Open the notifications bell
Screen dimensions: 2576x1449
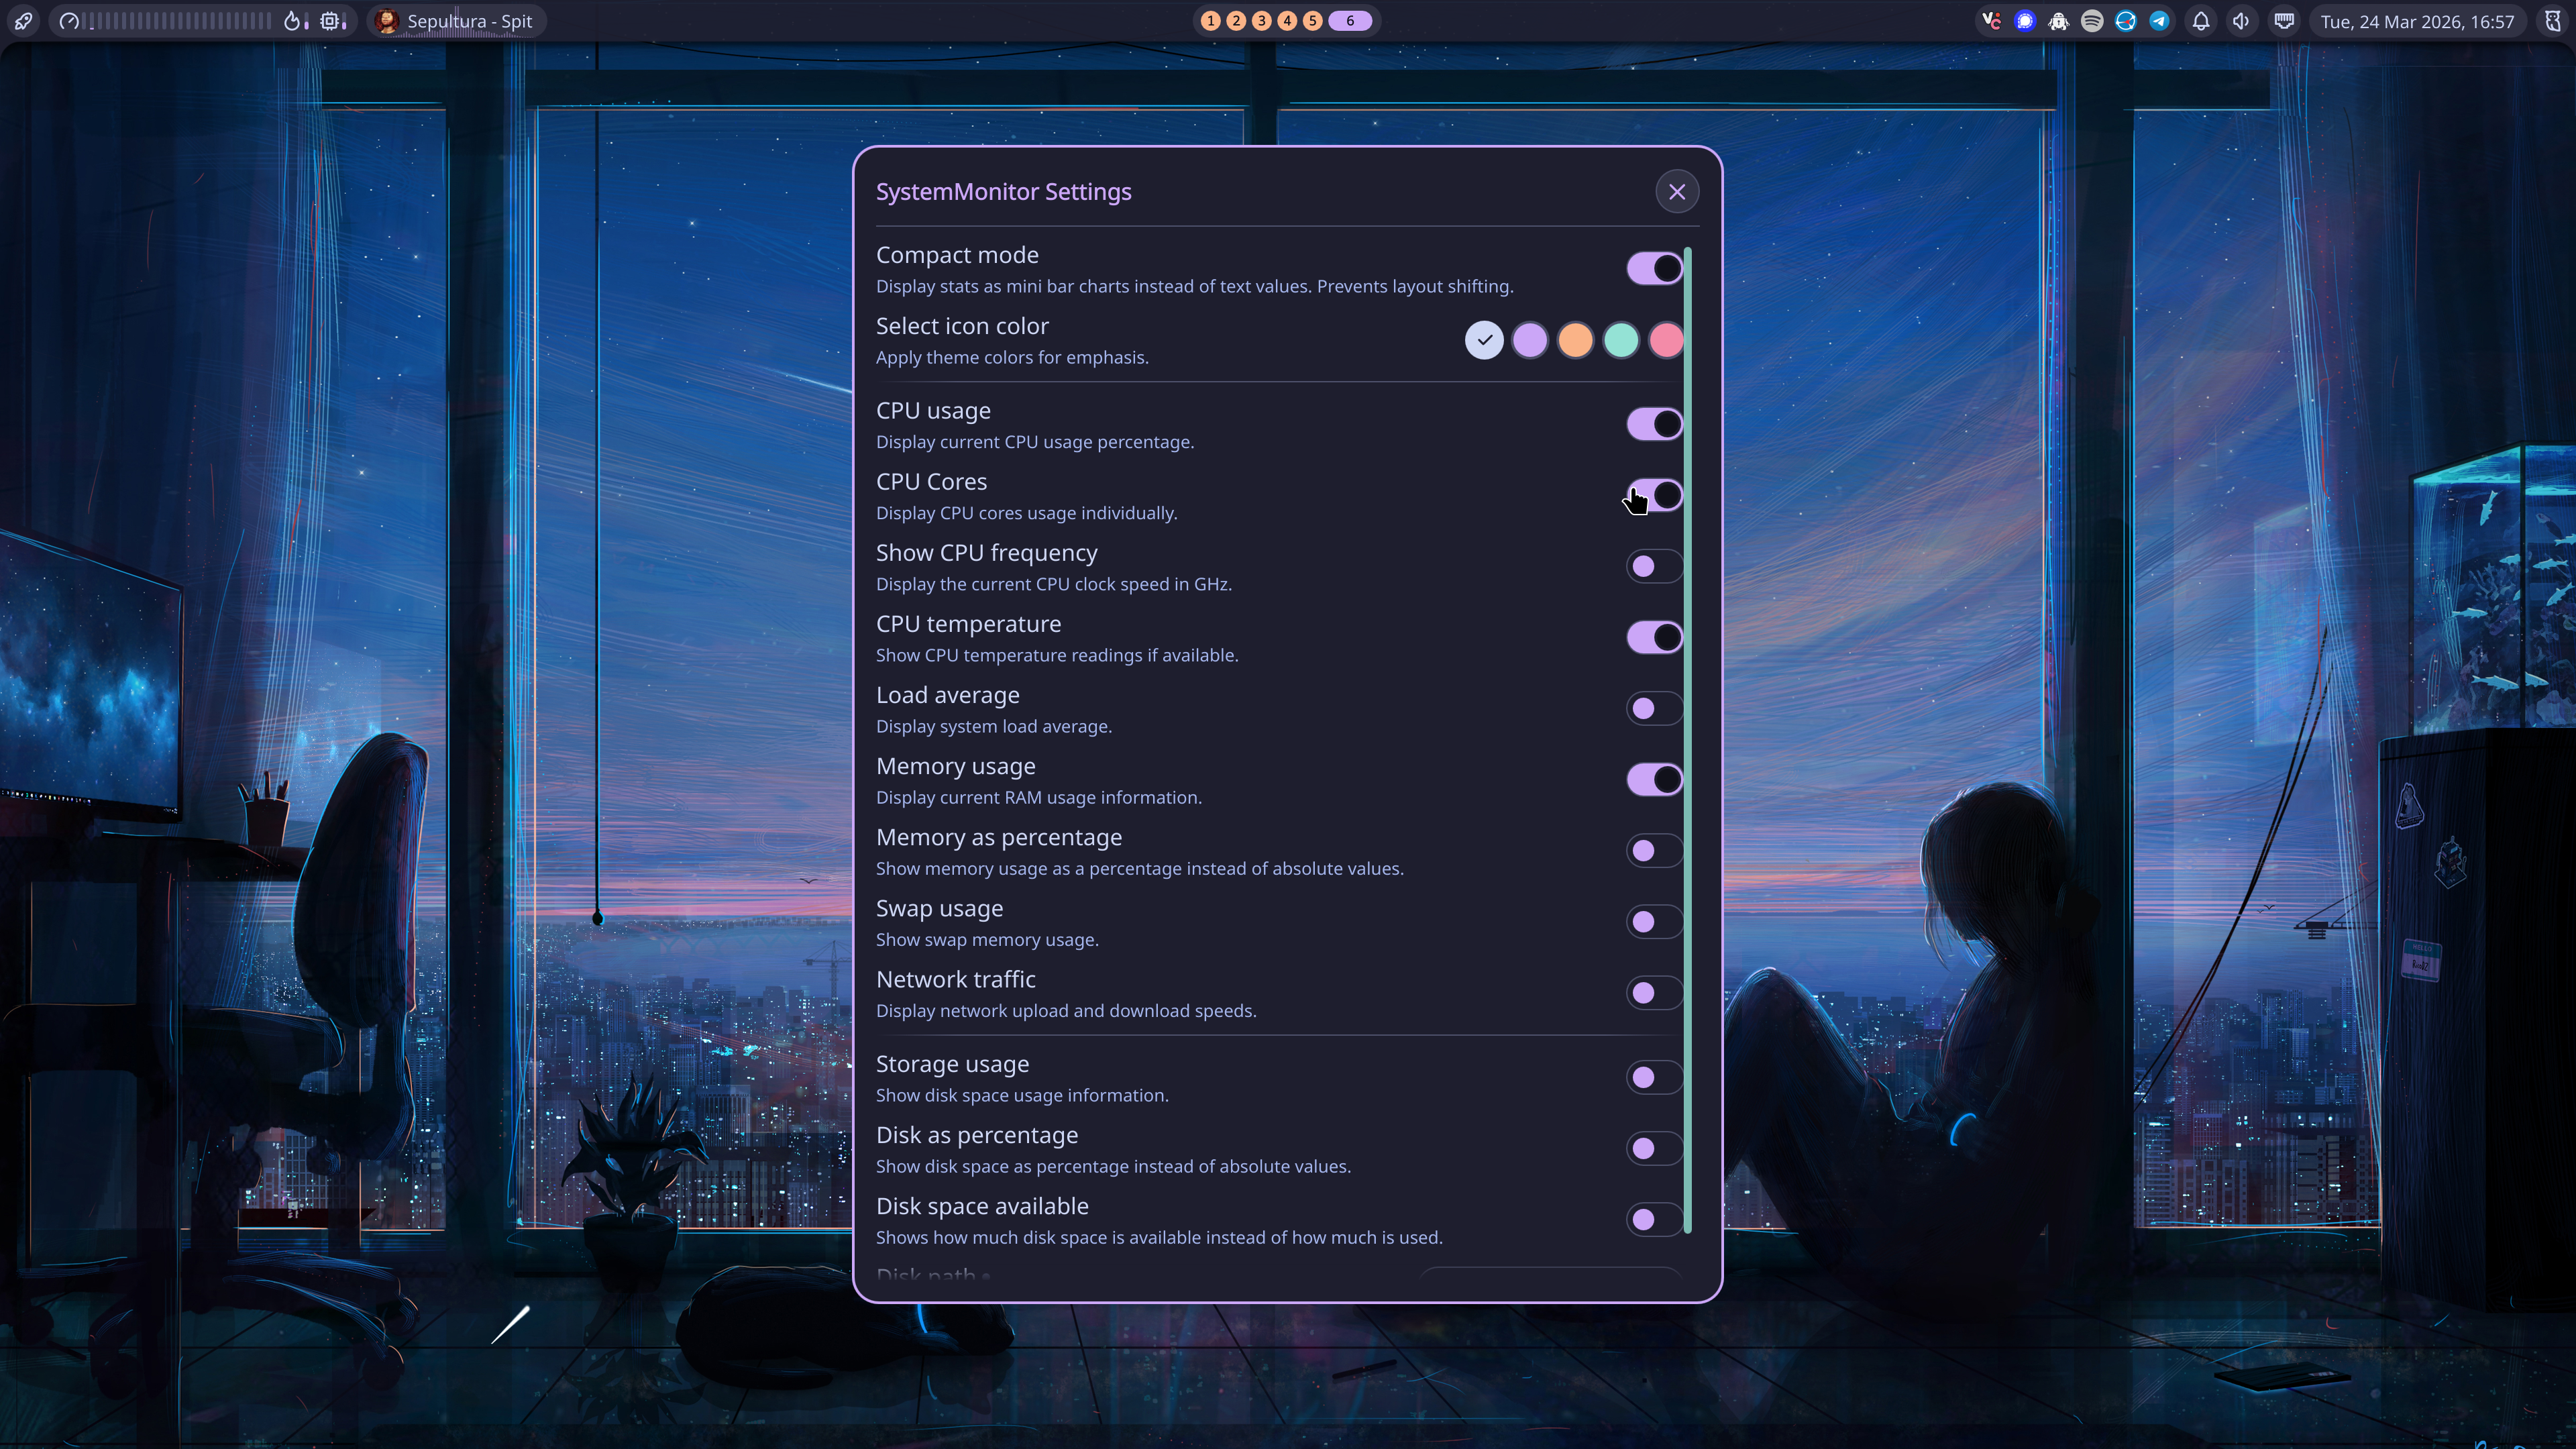point(2201,21)
